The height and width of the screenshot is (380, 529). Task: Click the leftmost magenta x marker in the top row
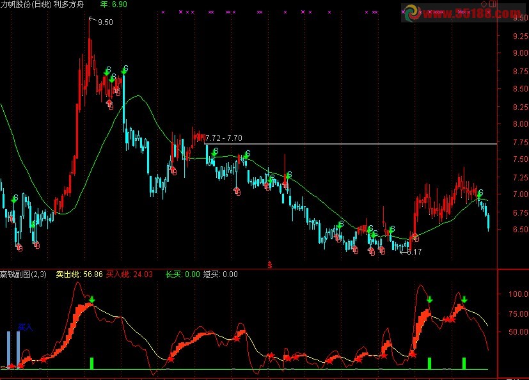click(x=163, y=12)
